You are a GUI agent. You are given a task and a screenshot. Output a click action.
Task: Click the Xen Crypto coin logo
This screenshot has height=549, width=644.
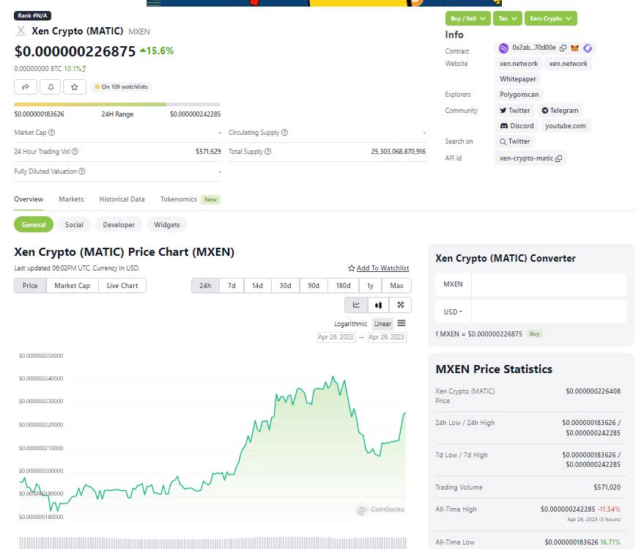point(21,31)
